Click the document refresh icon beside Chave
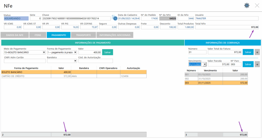262x139 pixels. pyautogui.click(x=115, y=18)
